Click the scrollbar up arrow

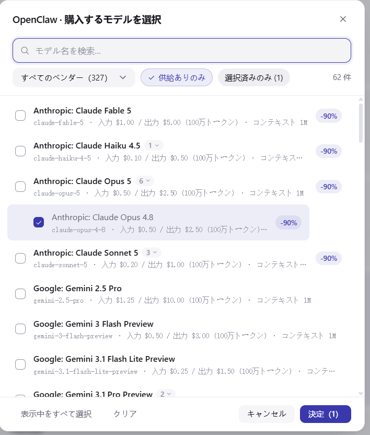coord(361,99)
